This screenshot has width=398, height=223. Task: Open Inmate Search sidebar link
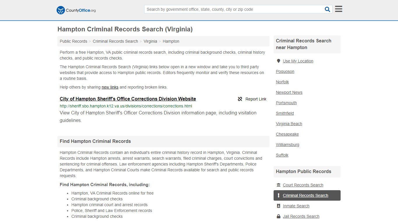point(296,206)
